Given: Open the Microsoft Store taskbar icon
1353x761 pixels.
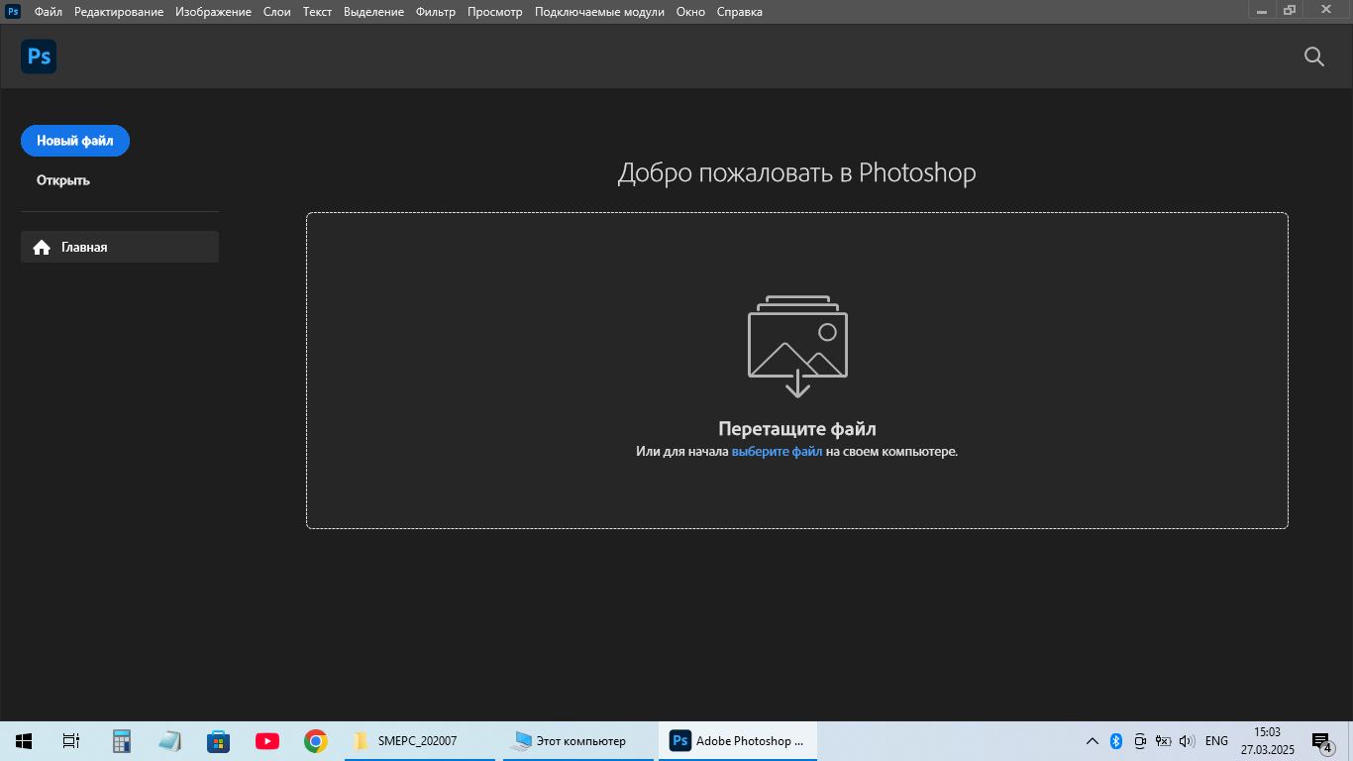Looking at the screenshot, I should [218, 741].
